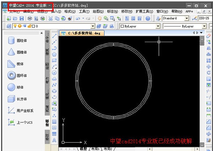Viewport: 213px width, 151px height.
Task: Open the 电力 tool palette tab
Action: (47, 80)
